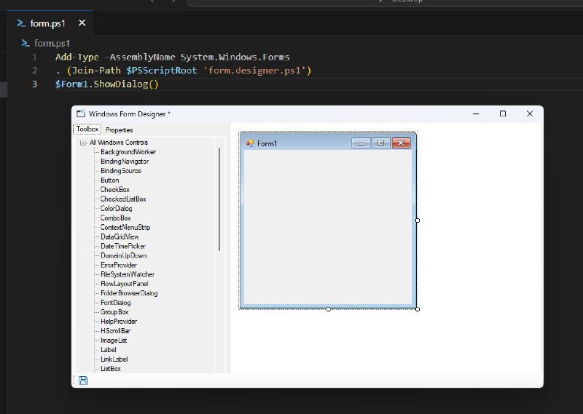The width and height of the screenshot is (583, 414).
Task: Click Form1's red close button in designer
Action: tap(402, 143)
